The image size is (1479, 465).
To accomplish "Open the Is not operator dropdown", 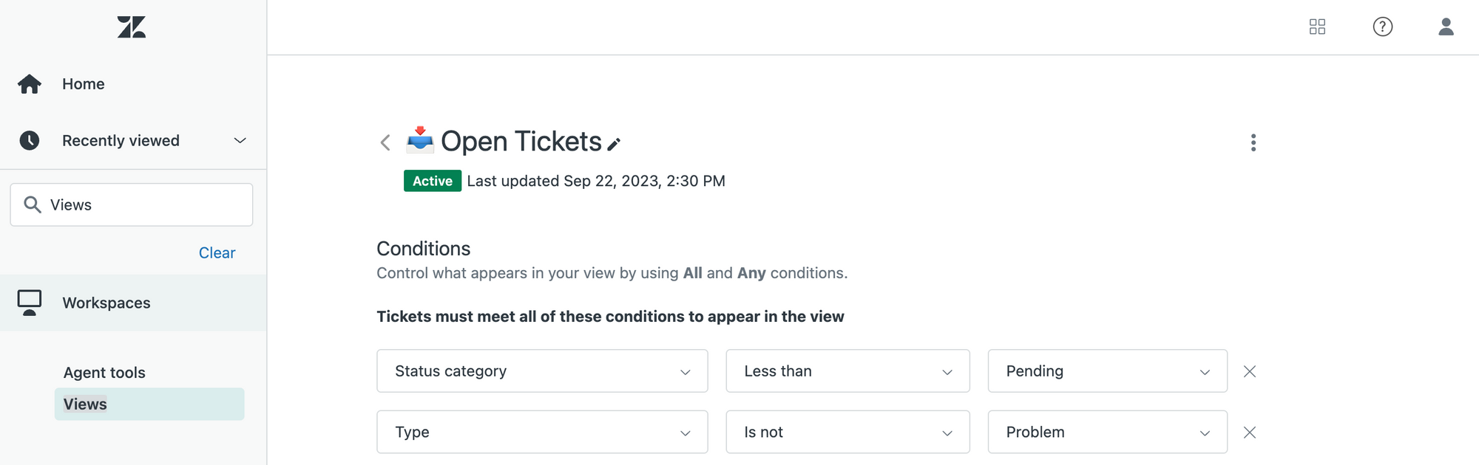I will click(x=847, y=433).
